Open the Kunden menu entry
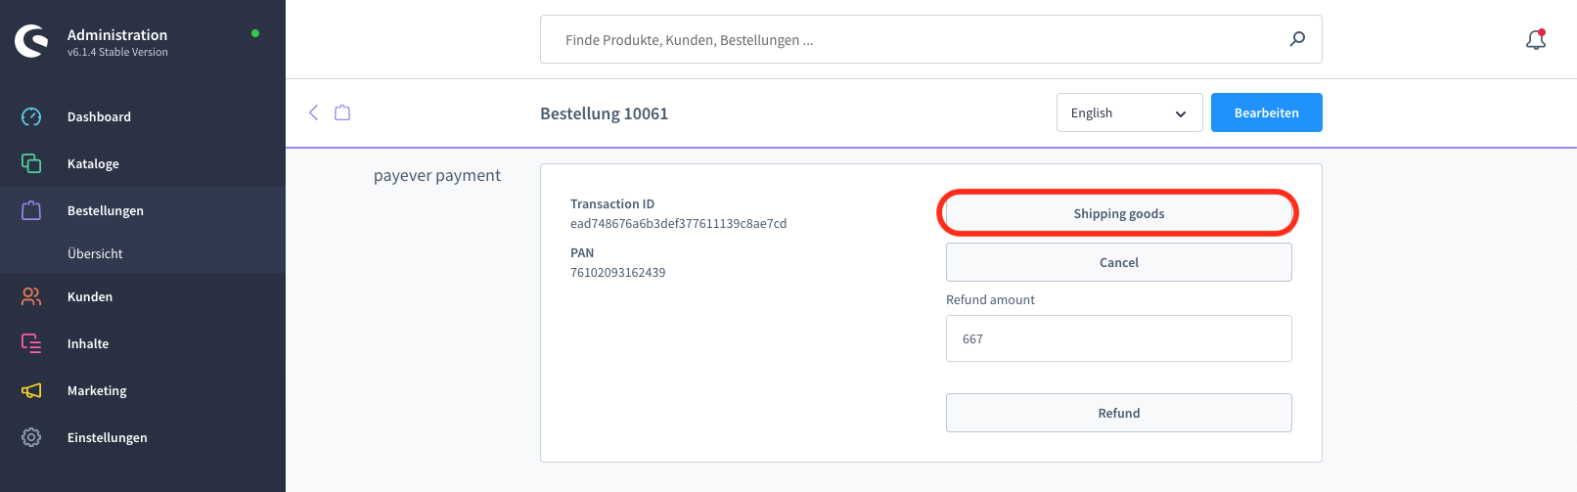This screenshot has height=492, width=1577. point(90,296)
